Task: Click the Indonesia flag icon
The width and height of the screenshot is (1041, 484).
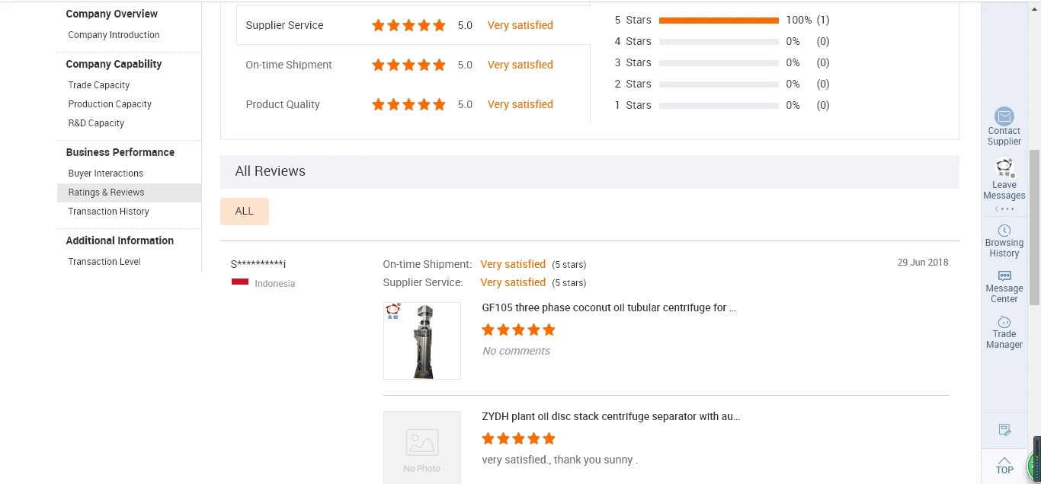Action: tap(240, 282)
